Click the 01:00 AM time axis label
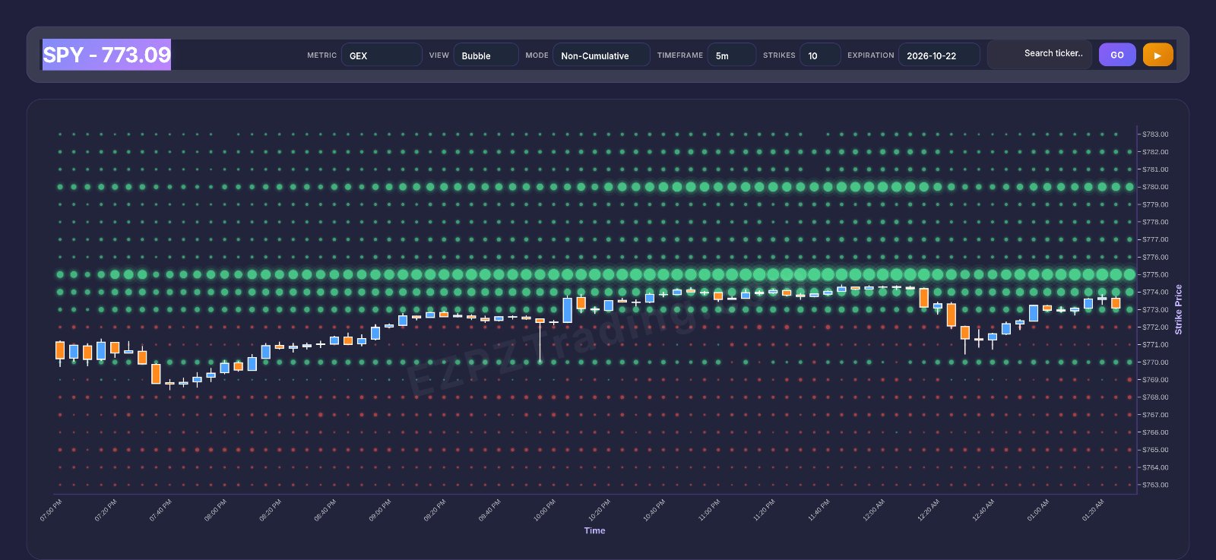Screen dimensions: 1216x560 (x=1038, y=510)
